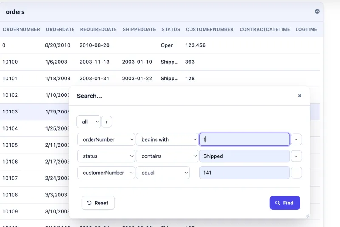Click the 'Open' status cell

tap(167, 45)
